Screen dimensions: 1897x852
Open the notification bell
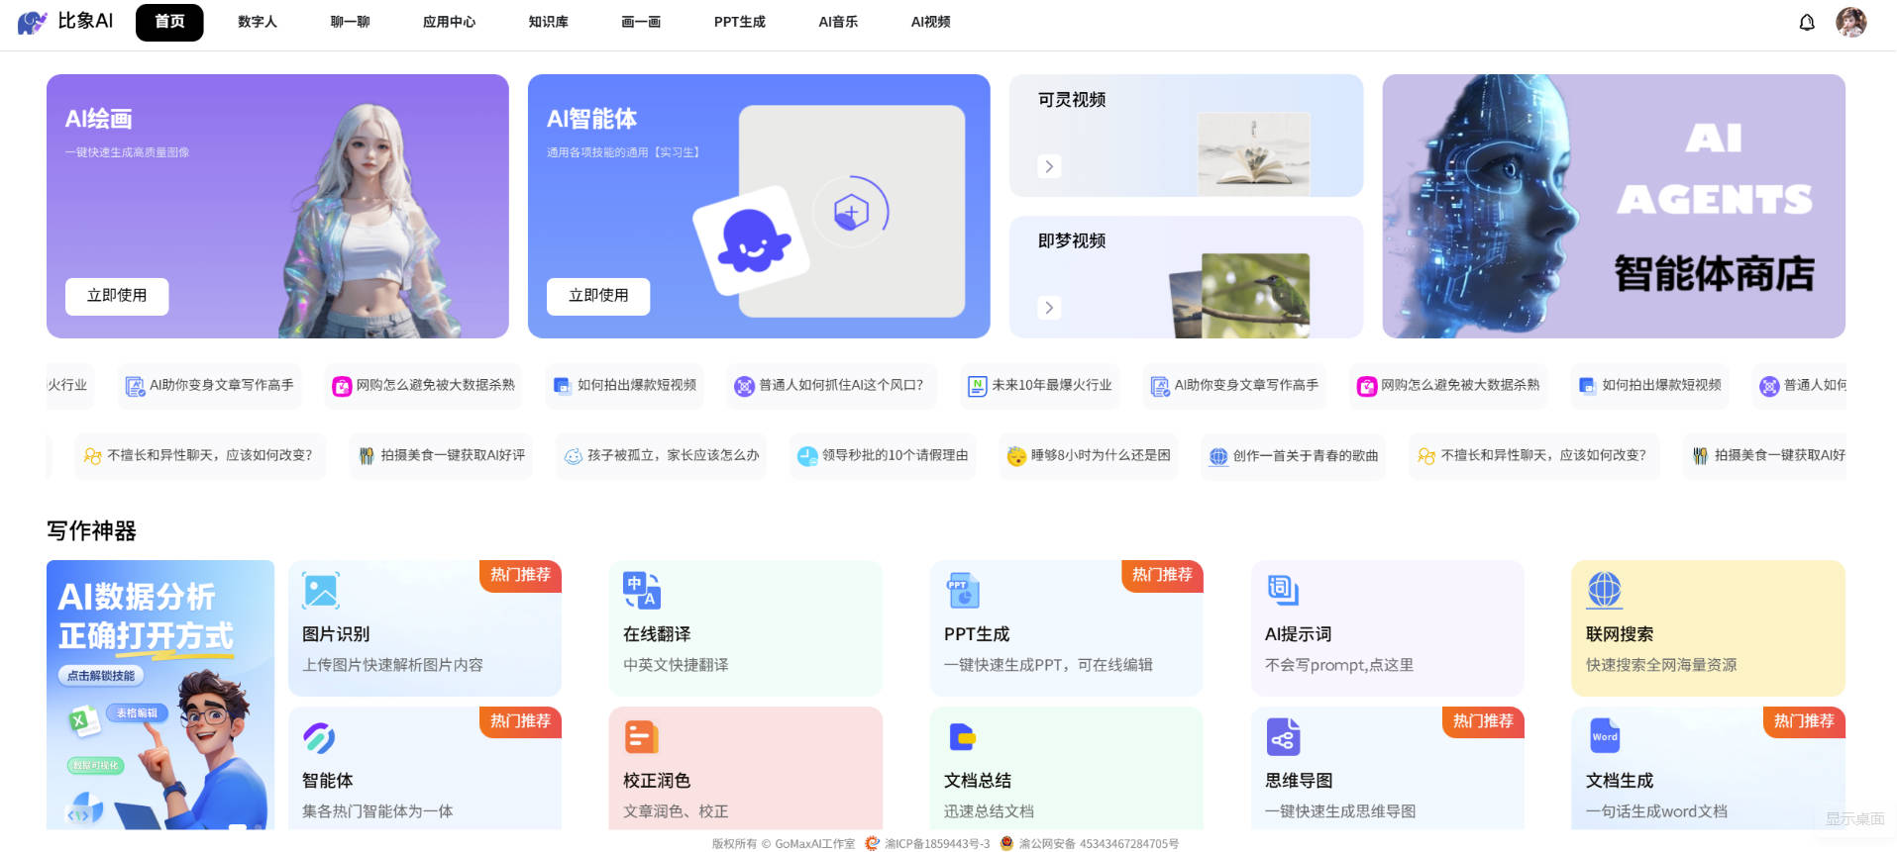point(1807,22)
